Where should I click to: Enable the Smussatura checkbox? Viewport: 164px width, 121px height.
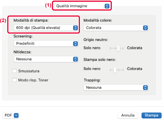pos(14,71)
